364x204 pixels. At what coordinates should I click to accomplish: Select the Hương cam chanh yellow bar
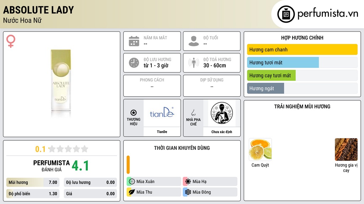(302, 50)
